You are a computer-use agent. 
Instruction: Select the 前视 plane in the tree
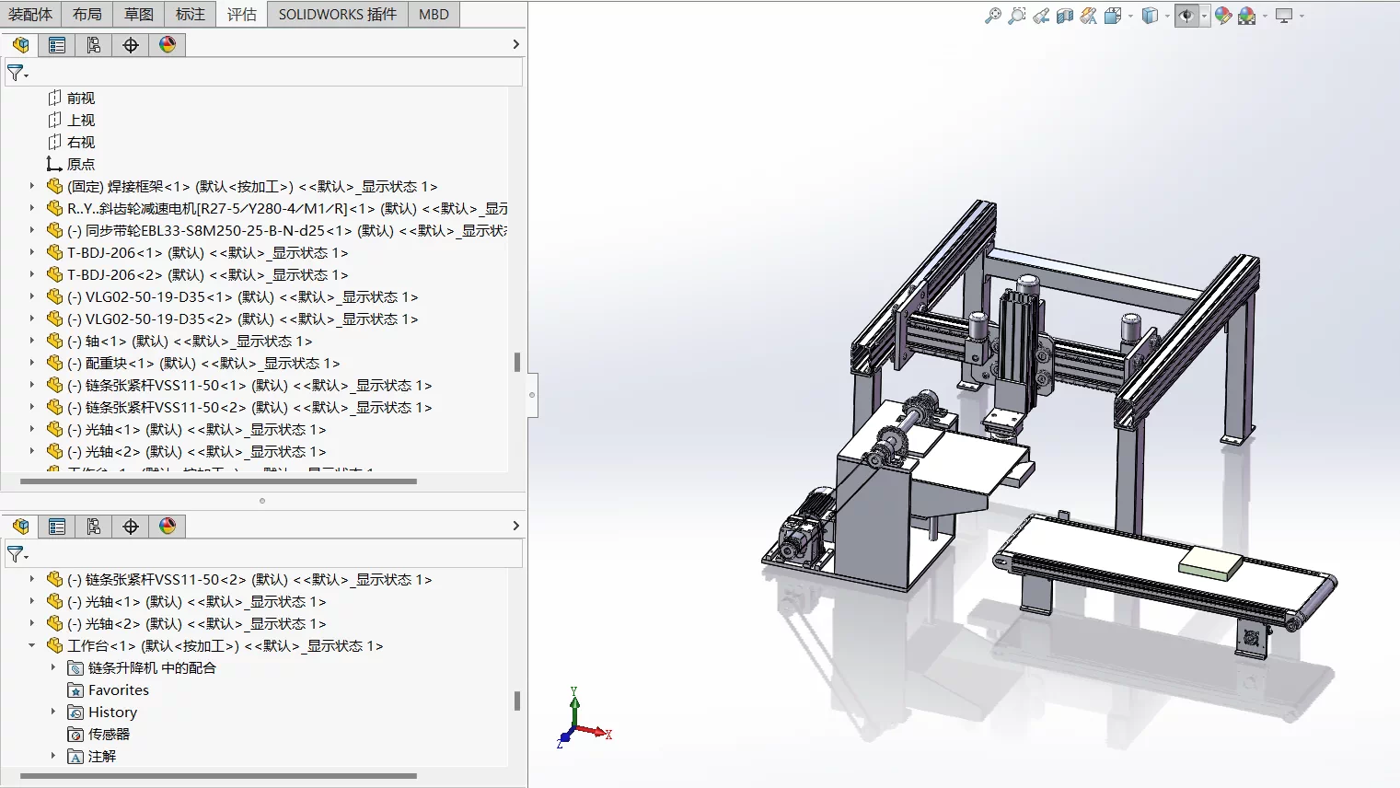pos(71,98)
